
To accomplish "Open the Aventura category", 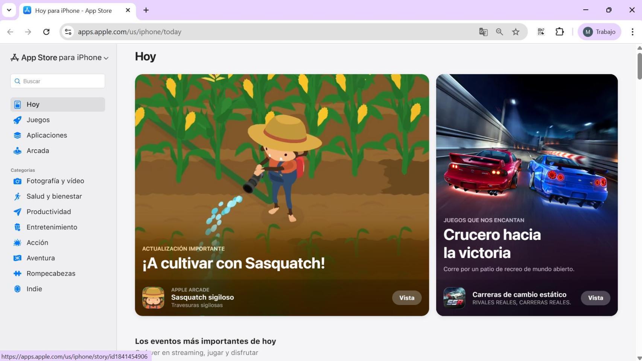I will click(41, 258).
